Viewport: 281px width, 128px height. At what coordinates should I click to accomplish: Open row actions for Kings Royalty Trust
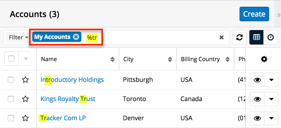coord(271,99)
